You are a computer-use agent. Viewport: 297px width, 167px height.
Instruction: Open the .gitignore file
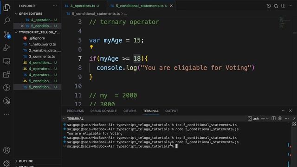[38, 38]
